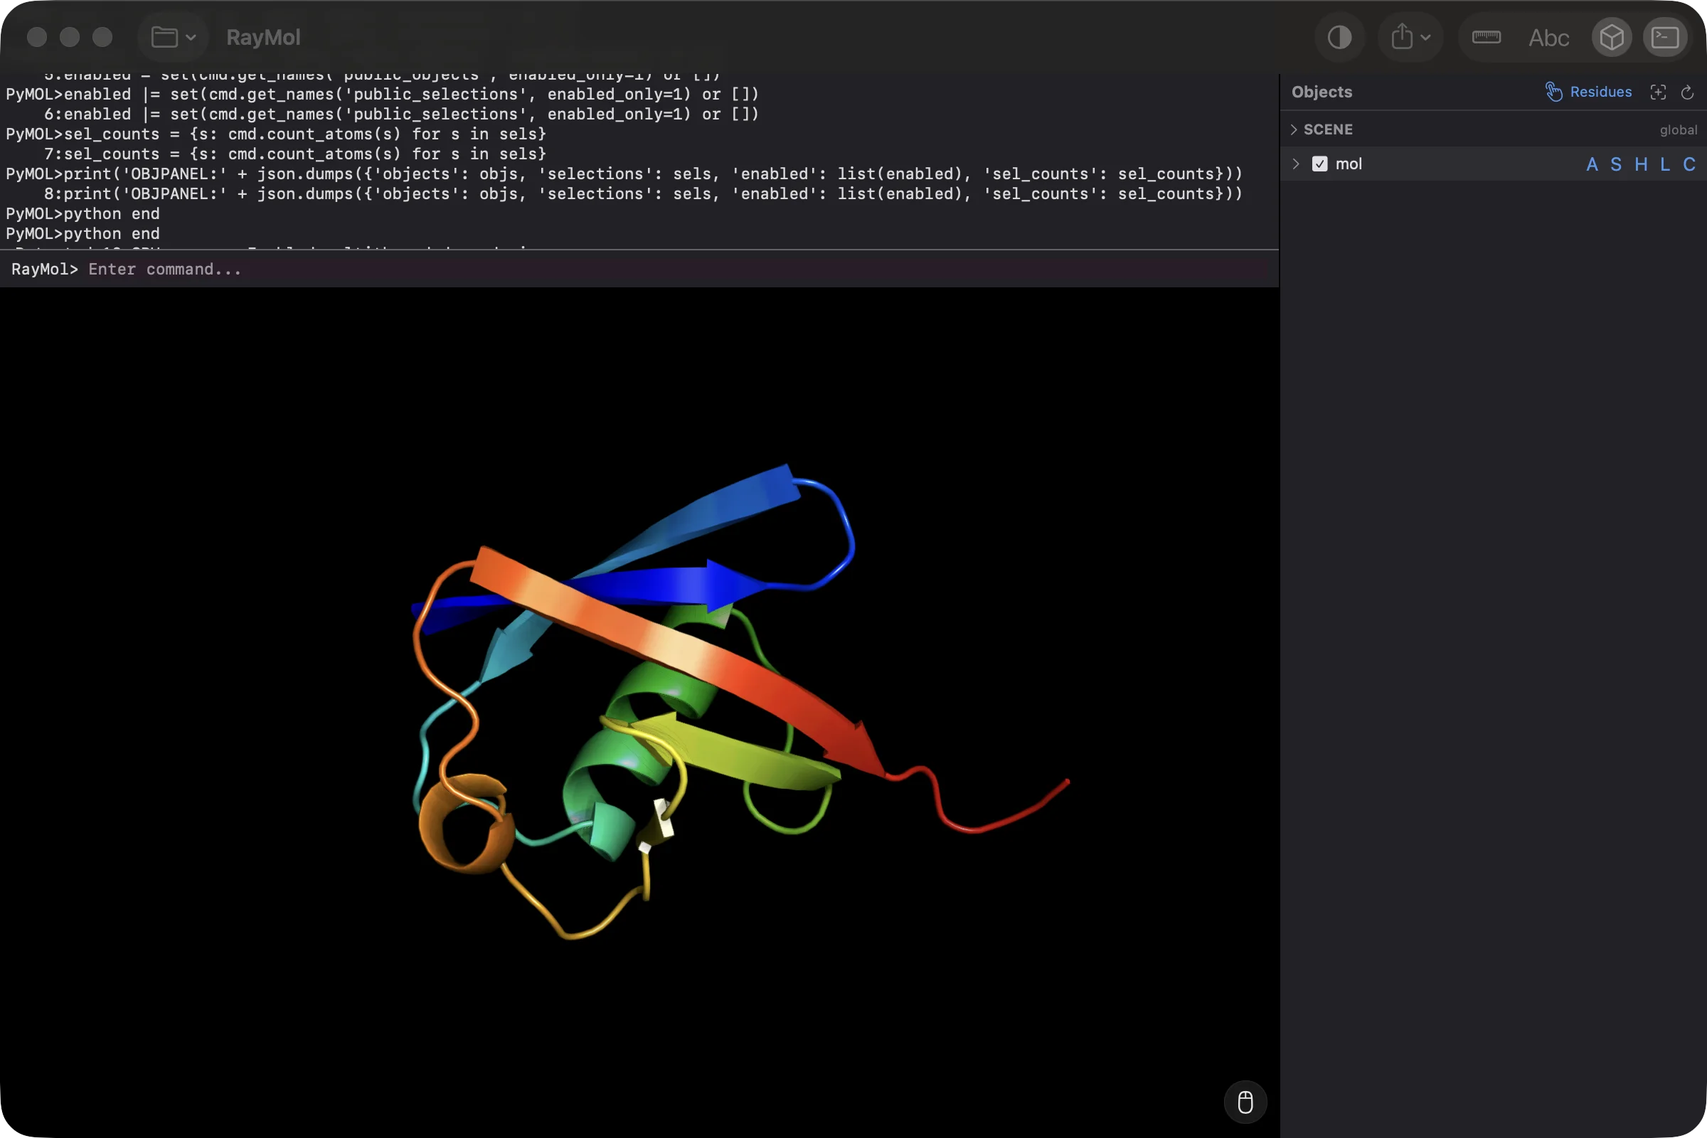1707x1138 pixels.
Task: Open the folder file menu icon
Action: click(164, 37)
